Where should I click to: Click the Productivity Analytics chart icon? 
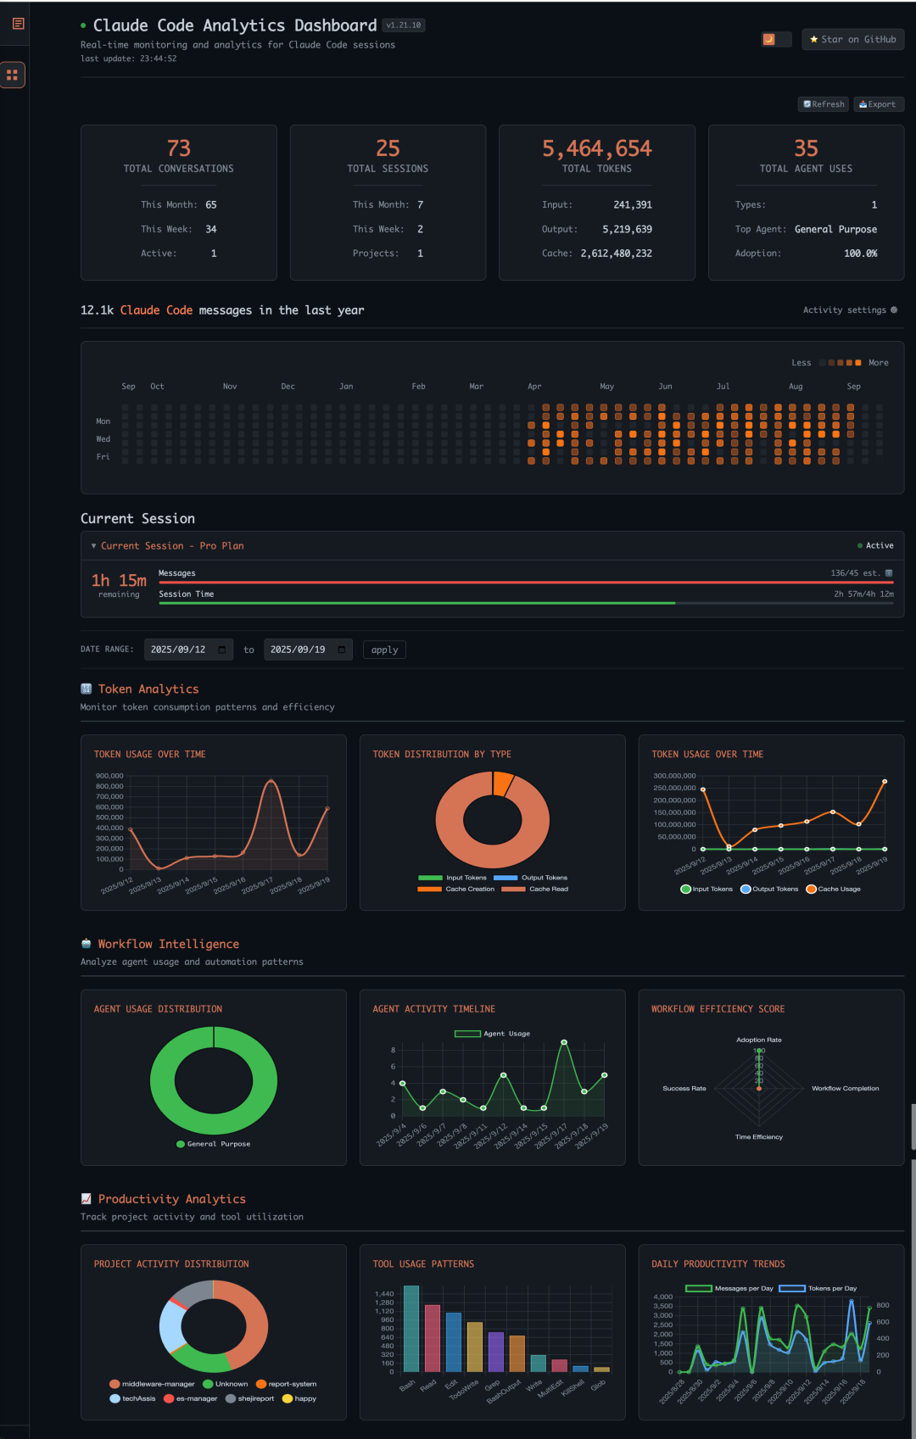pos(86,1199)
